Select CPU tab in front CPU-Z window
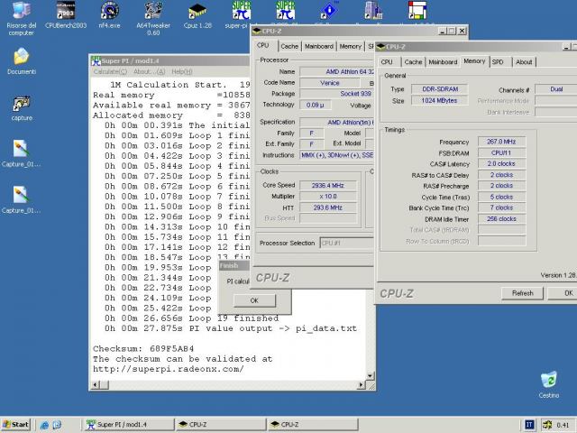Viewport: 577px width, 433px height. coord(387,62)
